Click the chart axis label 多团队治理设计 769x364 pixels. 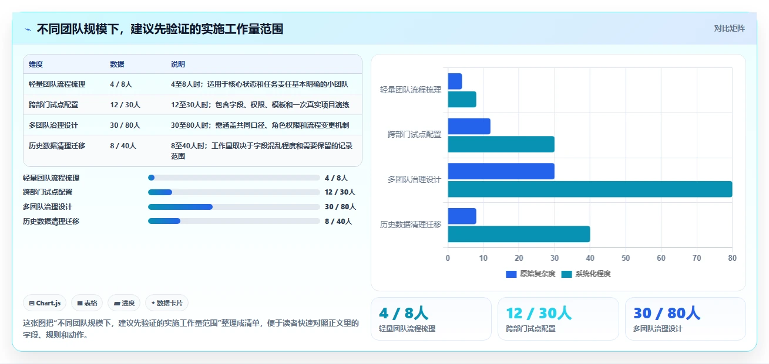pos(414,180)
